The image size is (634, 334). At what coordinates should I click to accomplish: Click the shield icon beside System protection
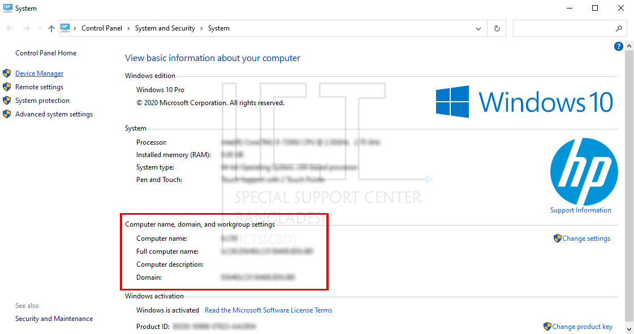7,101
